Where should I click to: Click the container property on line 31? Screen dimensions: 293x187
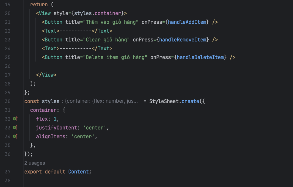pos(43,110)
